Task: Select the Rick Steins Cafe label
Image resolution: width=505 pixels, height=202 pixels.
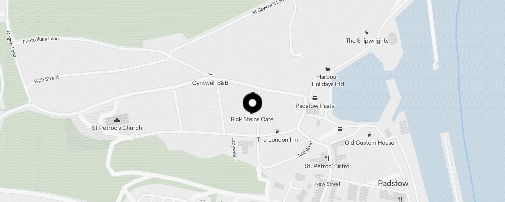Action: (252, 119)
